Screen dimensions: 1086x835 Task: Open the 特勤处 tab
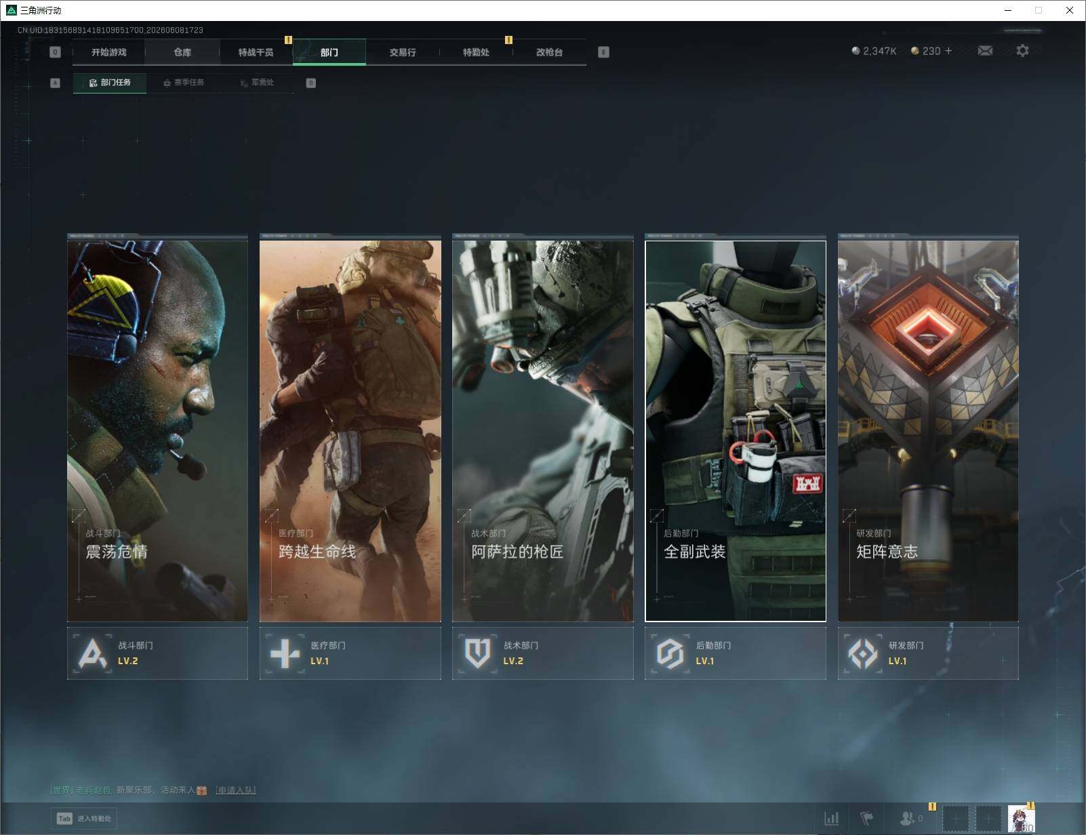click(x=476, y=52)
